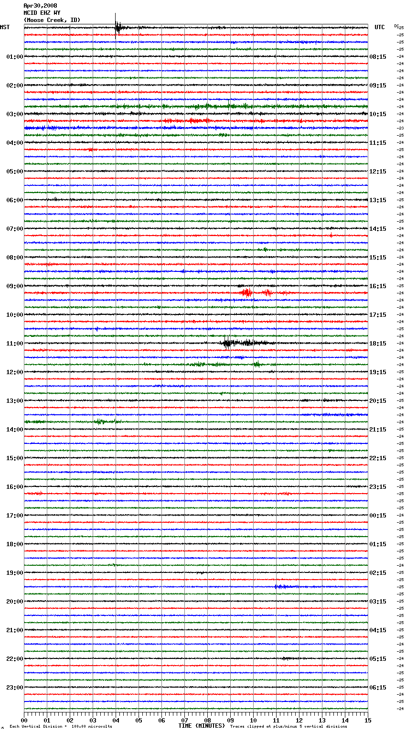Click the 10:15 UTC time label
This screenshot has height=733, width=406.
click(x=378, y=114)
